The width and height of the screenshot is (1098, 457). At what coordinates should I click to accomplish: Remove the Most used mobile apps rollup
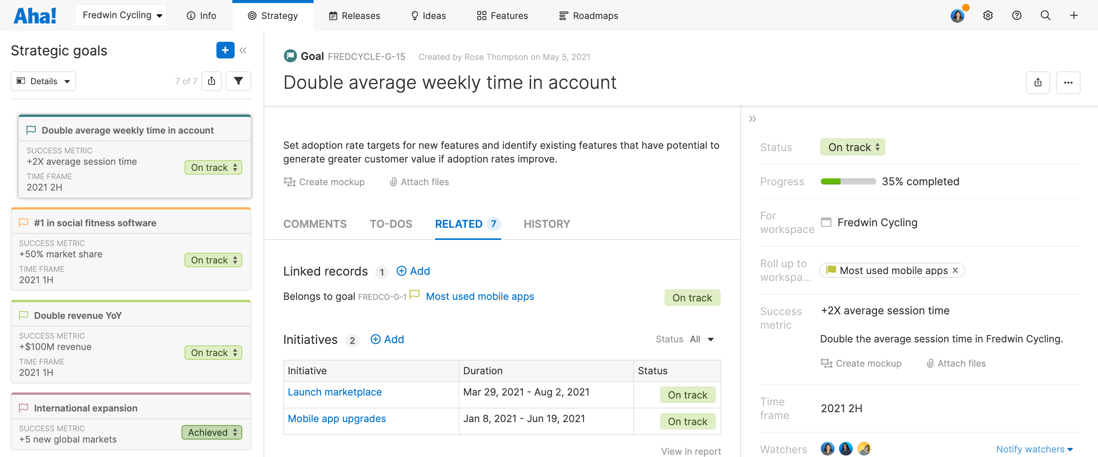(x=956, y=270)
